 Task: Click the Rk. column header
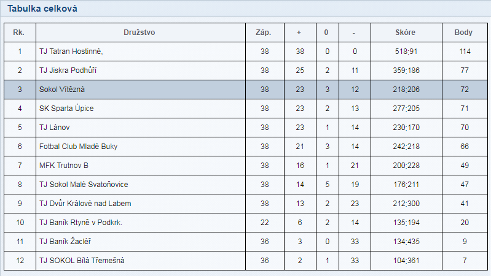tap(19, 33)
